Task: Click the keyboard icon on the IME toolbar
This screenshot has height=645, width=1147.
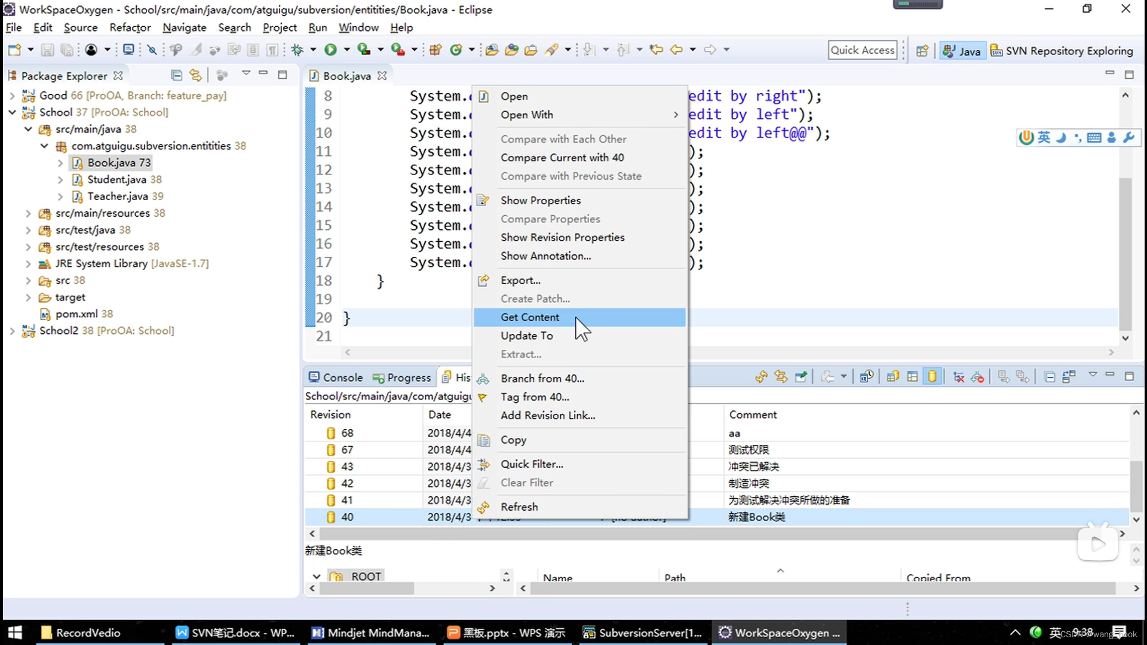Action: point(1094,138)
